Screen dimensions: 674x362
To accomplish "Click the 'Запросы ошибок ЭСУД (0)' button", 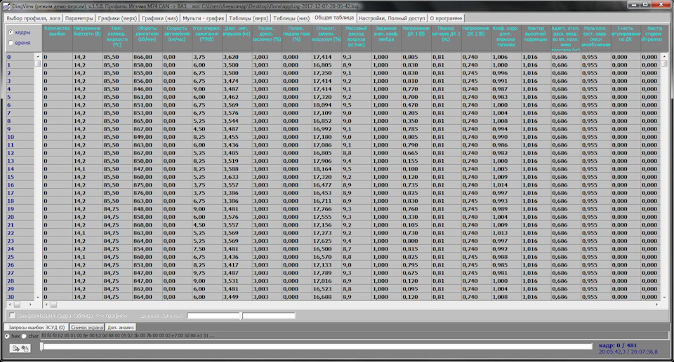I will [x=36, y=327].
